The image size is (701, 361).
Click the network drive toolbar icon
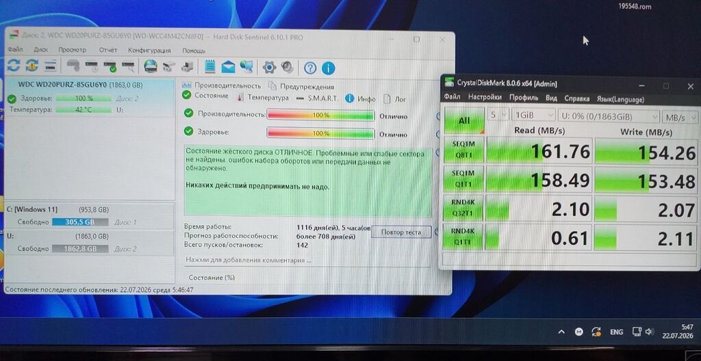coord(168,67)
